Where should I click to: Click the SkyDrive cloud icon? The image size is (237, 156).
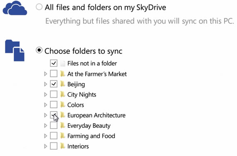pos(15,8)
